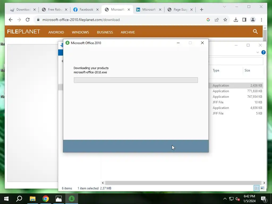View site info via padlock icon
Viewport: 272px width, 204px height.
coord(38,20)
